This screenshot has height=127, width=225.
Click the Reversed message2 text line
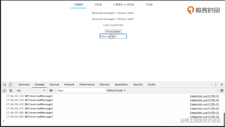click(x=113, y=19)
